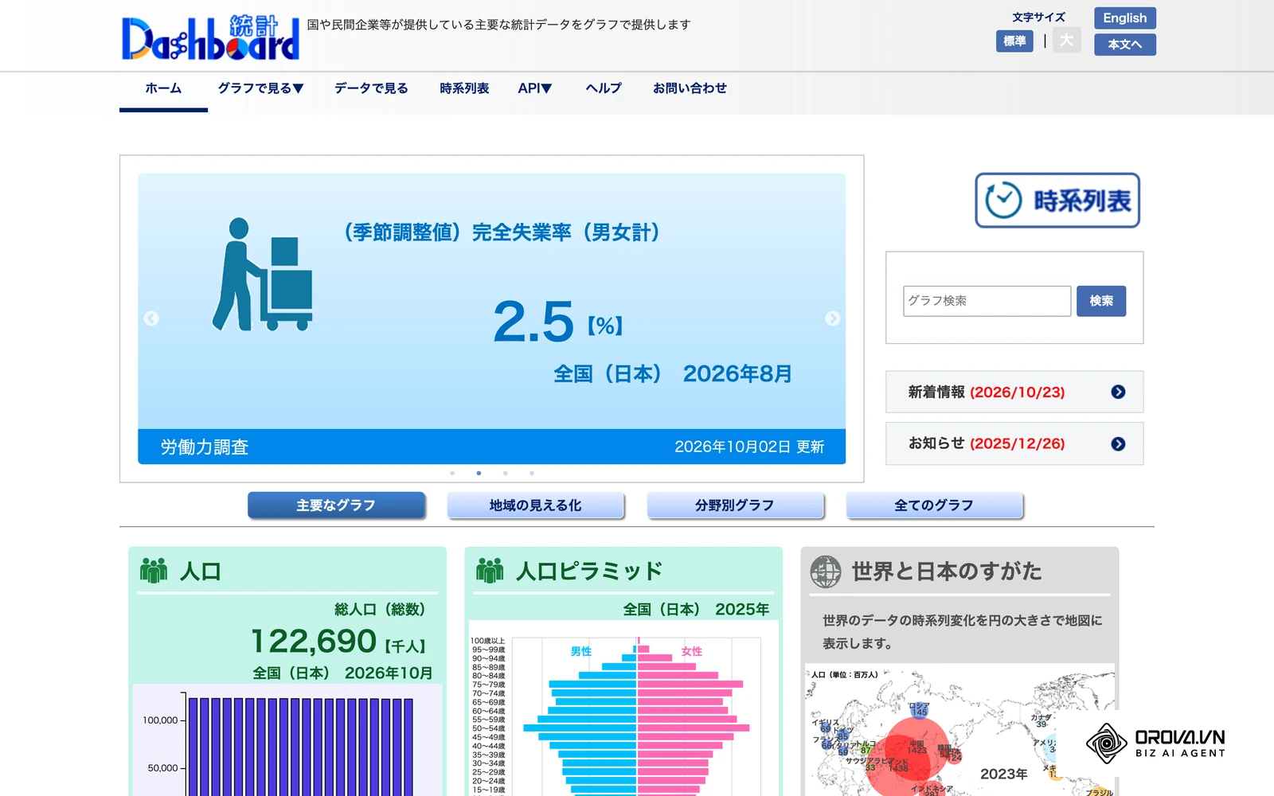The width and height of the screenshot is (1274, 796).
Task: Expand the API dropdown menu
Action: [x=535, y=88]
